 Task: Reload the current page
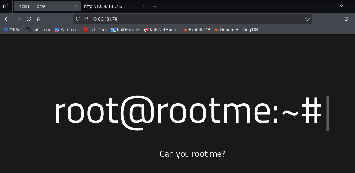pyautogui.click(x=29, y=19)
